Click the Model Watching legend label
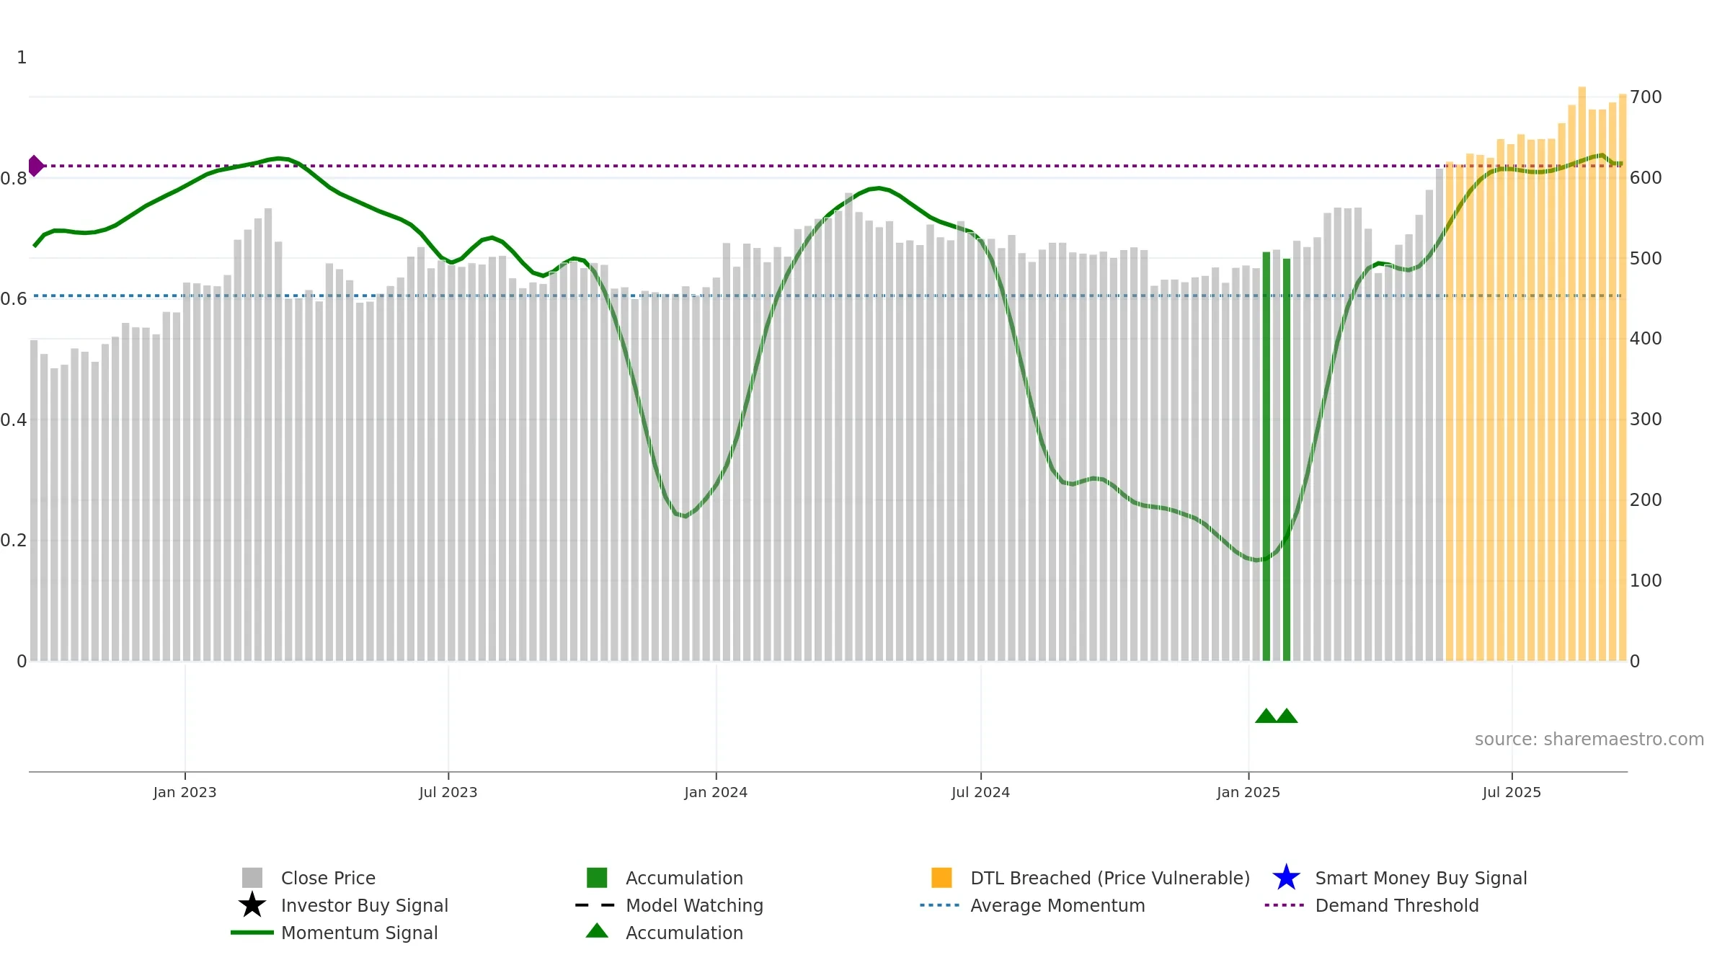Screen dimensions: 1730x973 (694, 905)
